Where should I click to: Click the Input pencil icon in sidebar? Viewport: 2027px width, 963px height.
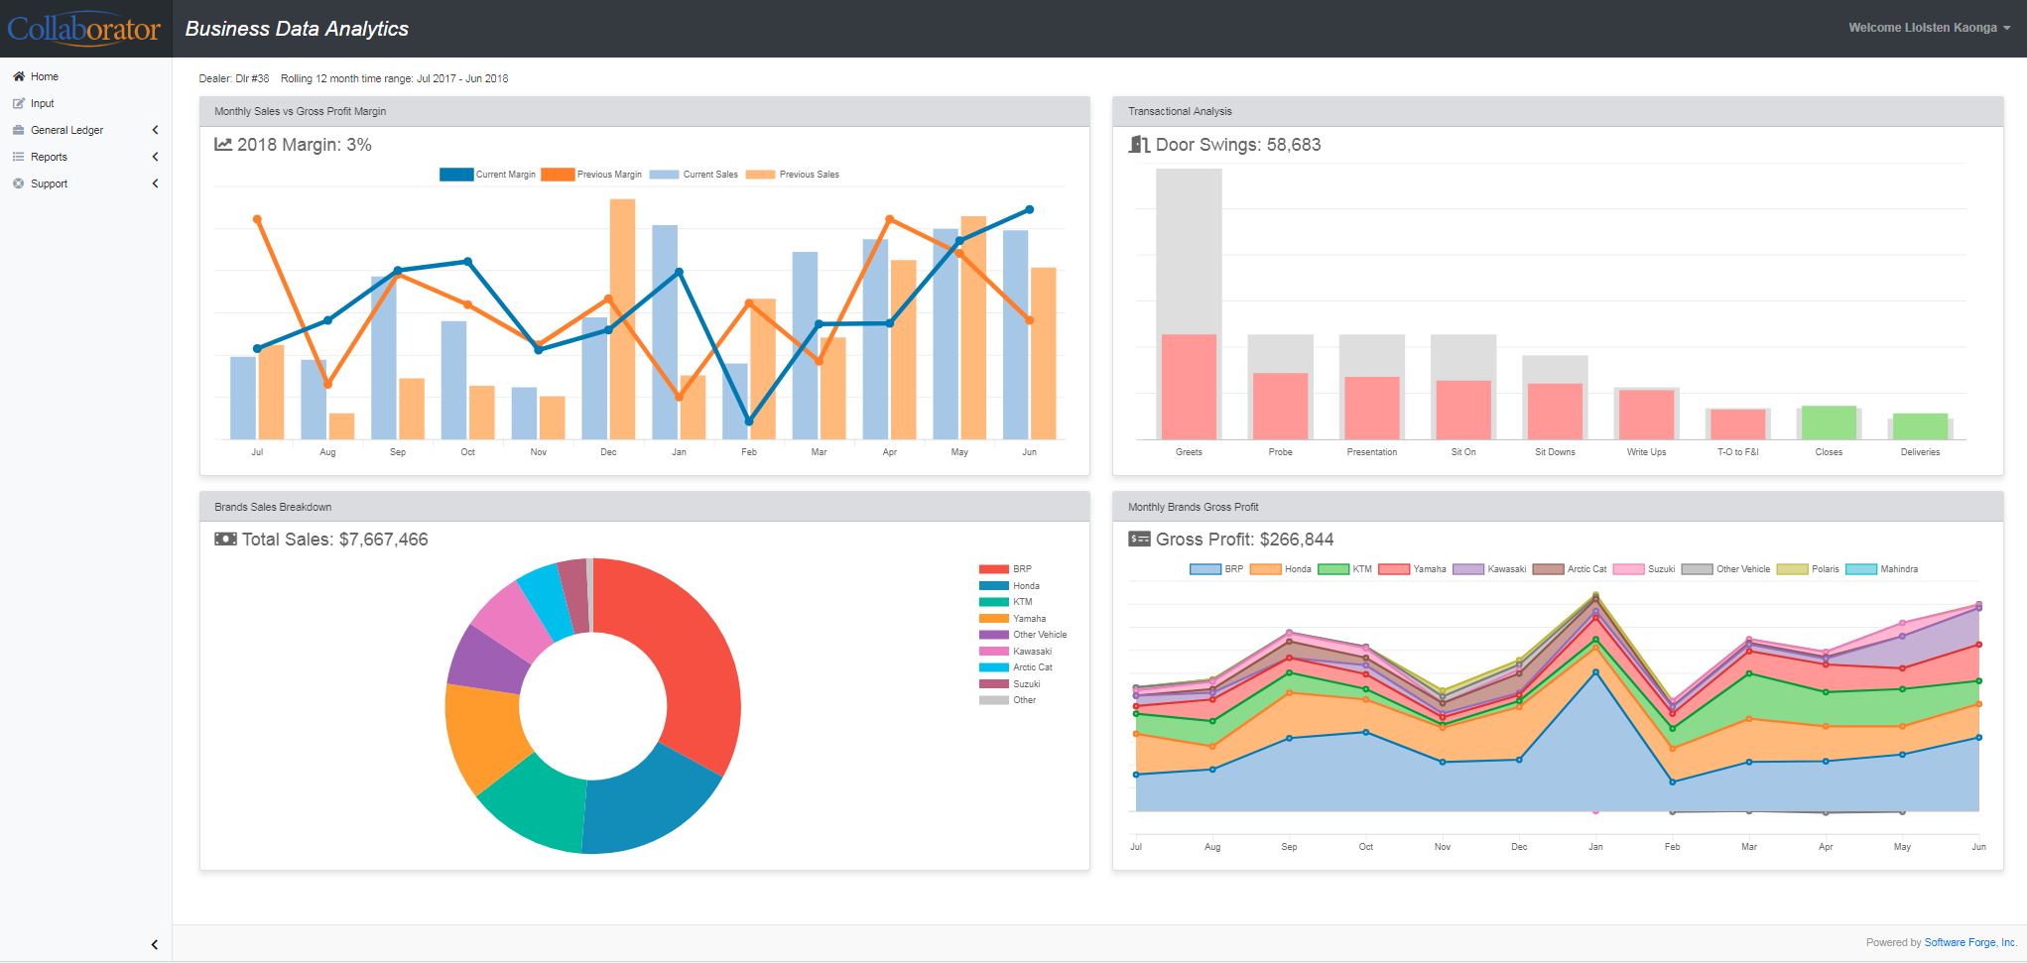[19, 103]
